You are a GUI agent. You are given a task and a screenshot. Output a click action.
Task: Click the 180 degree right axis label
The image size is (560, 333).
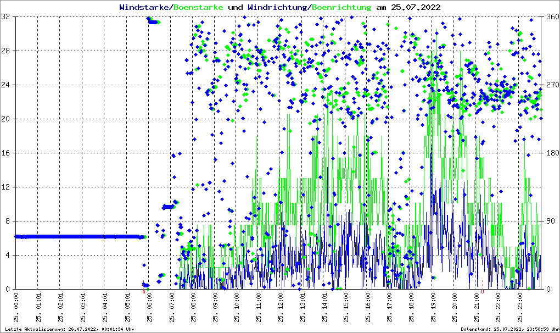(551, 153)
